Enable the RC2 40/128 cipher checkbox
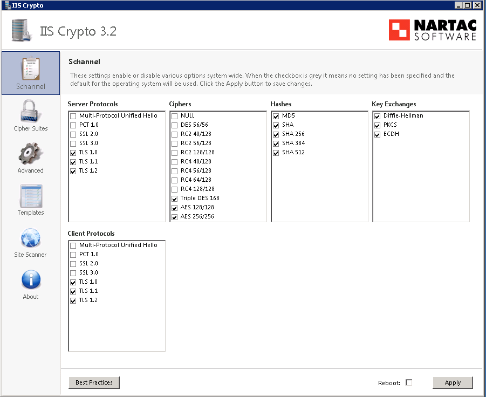This screenshot has height=397, width=486. (175, 134)
